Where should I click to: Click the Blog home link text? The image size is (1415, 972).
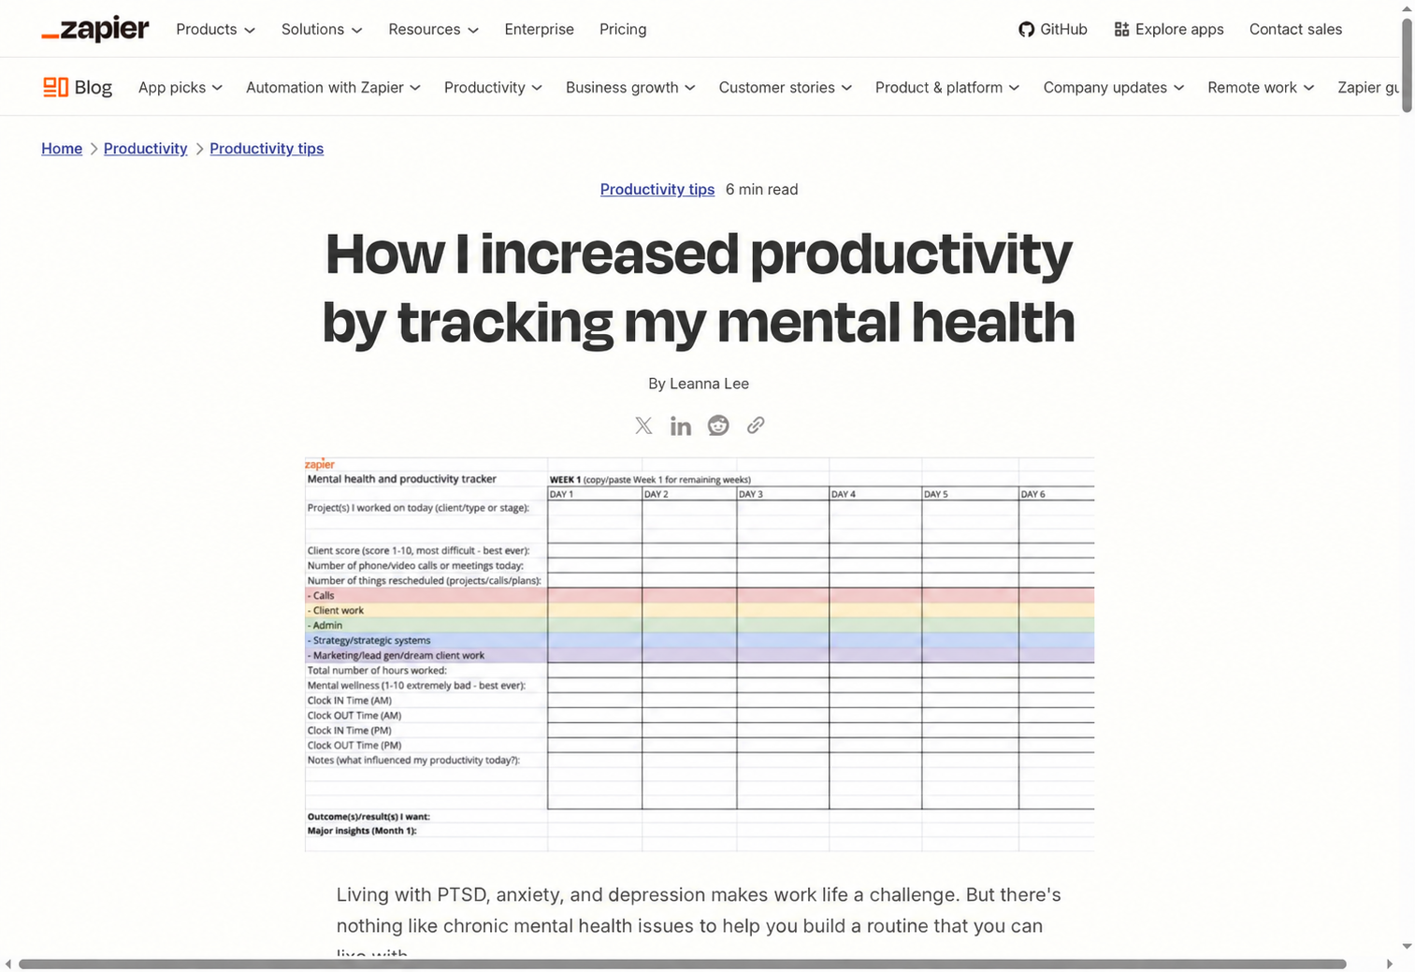pyautogui.click(x=94, y=87)
